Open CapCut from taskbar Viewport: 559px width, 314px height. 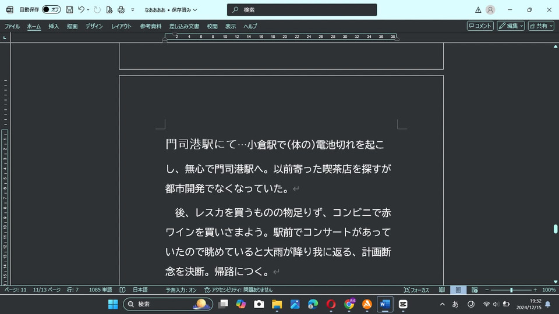pyautogui.click(x=403, y=304)
